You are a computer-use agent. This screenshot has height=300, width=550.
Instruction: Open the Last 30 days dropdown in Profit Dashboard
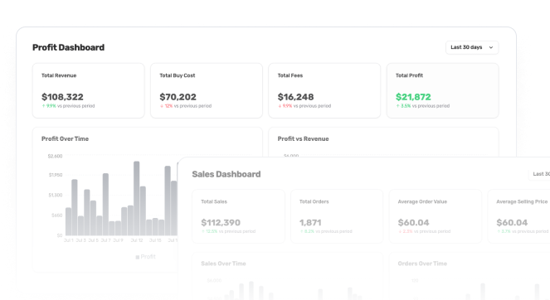472,47
